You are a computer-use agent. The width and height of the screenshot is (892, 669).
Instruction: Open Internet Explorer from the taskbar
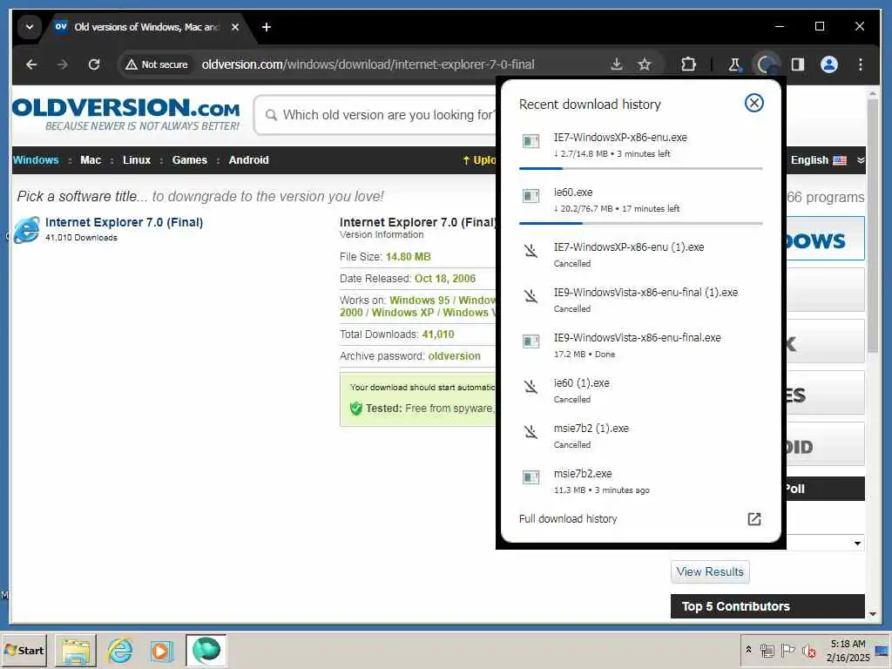tap(120, 651)
